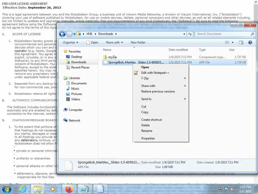Image resolution: width=258 pixels, height=194 pixels.
Task: Click the Open toolbar button
Action: pyautogui.click(x=92, y=42)
